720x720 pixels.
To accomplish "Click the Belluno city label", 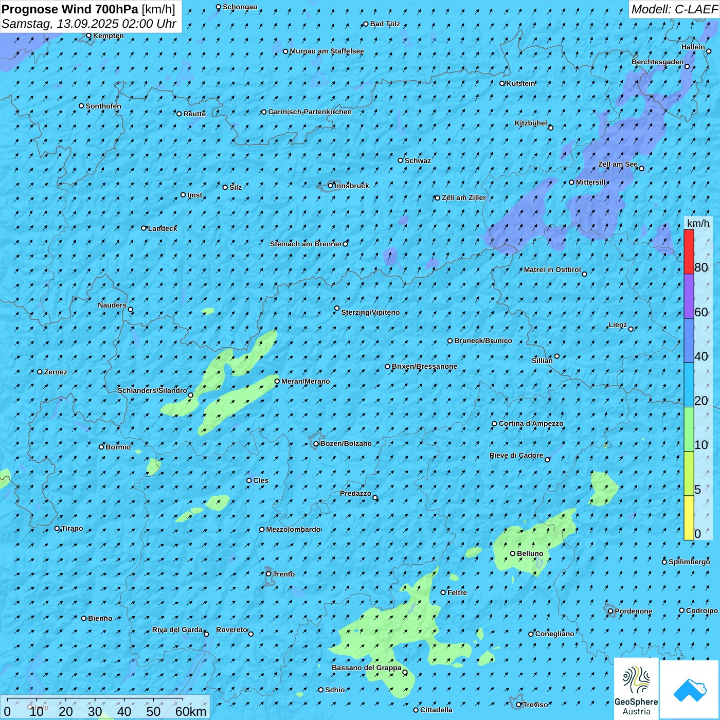I will 530,553.
